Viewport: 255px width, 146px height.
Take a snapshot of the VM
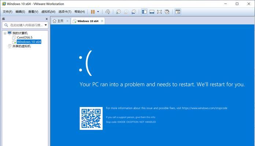[x=118, y=12]
